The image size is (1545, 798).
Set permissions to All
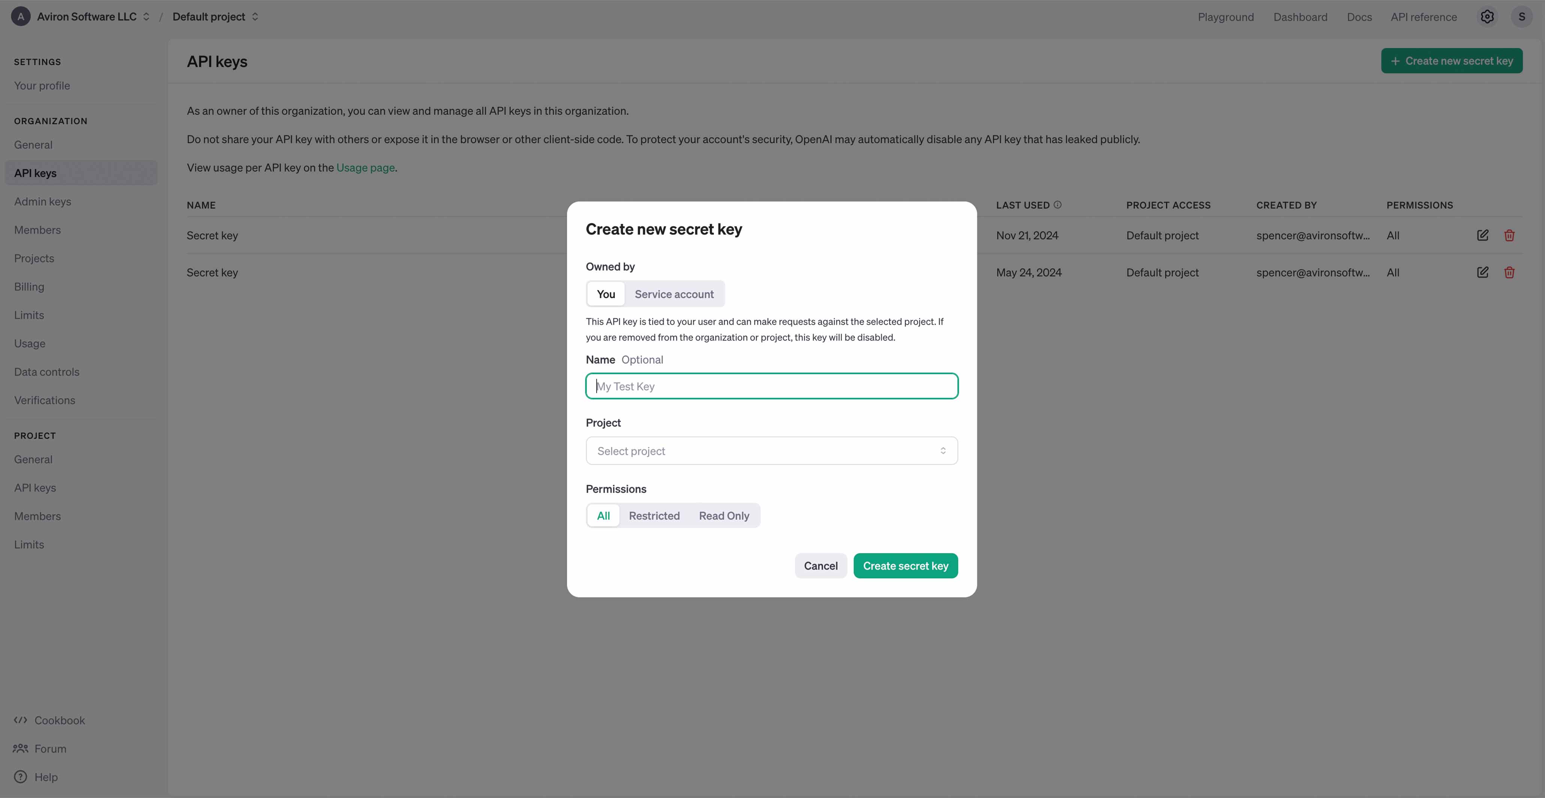[603, 516]
